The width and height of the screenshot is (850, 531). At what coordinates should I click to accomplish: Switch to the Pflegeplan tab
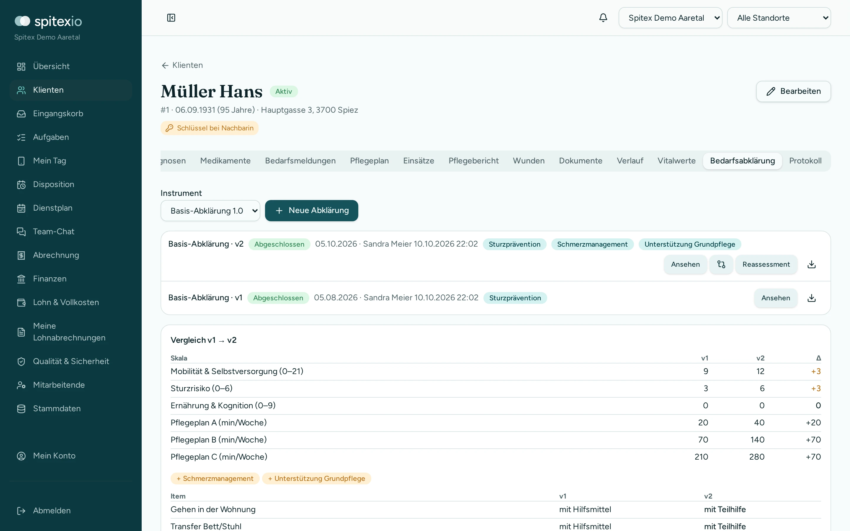(x=369, y=160)
